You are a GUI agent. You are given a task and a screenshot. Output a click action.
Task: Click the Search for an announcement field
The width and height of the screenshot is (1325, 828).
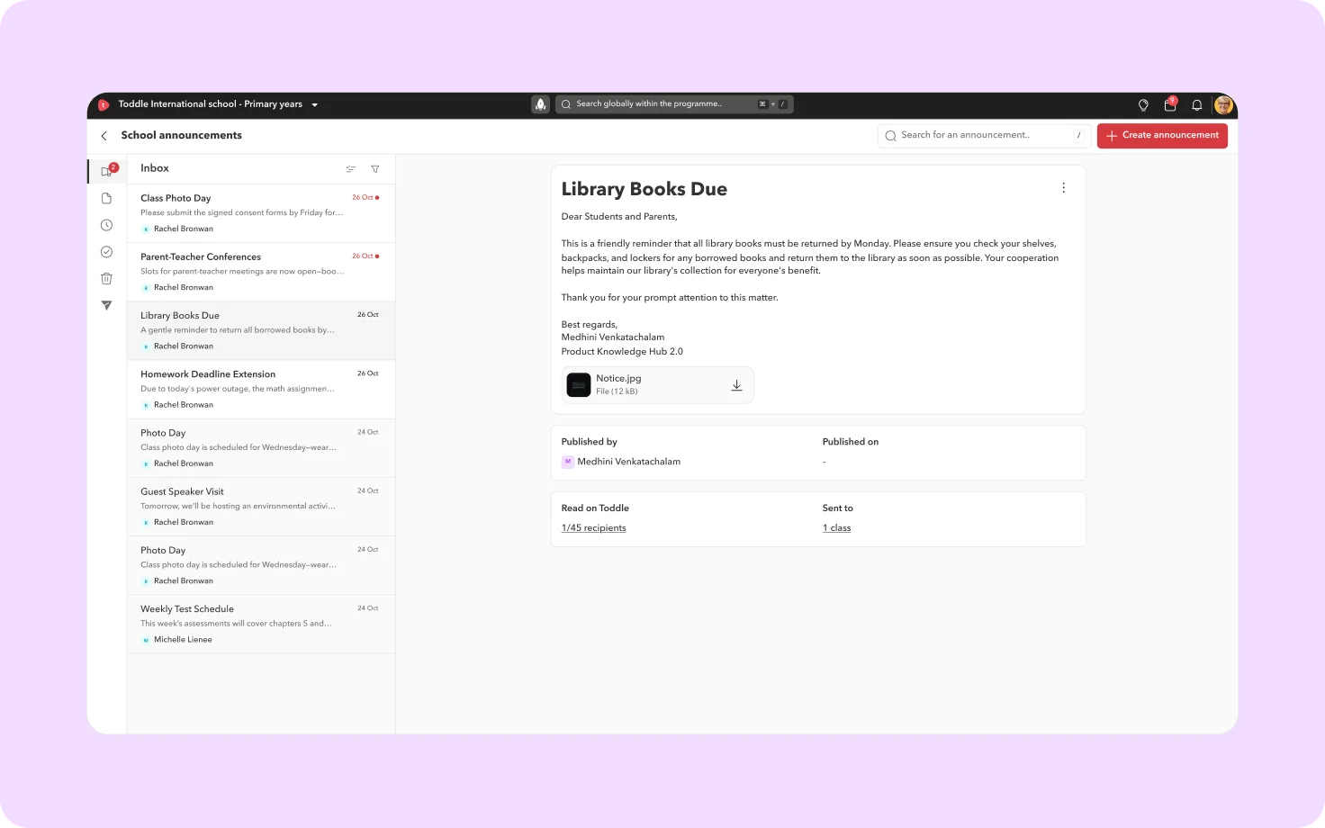[984, 136]
